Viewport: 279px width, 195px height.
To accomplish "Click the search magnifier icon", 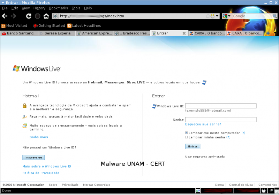I will coord(275,16).
